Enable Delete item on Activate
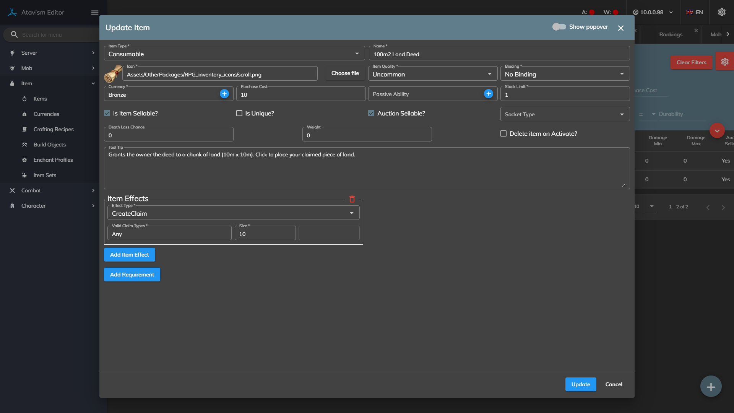Screen dimensions: 734x413 (x=503, y=134)
